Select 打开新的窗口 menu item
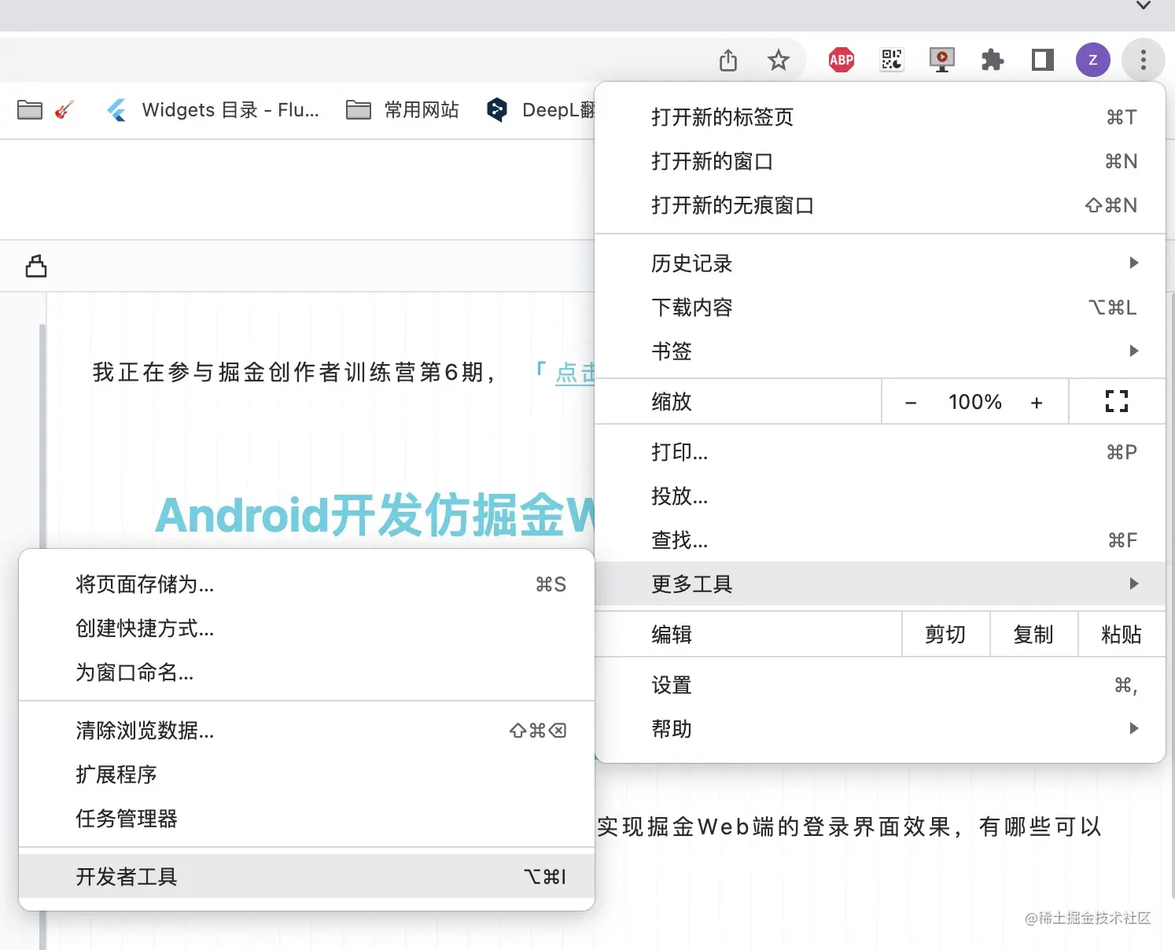The image size is (1175, 950). point(879,161)
